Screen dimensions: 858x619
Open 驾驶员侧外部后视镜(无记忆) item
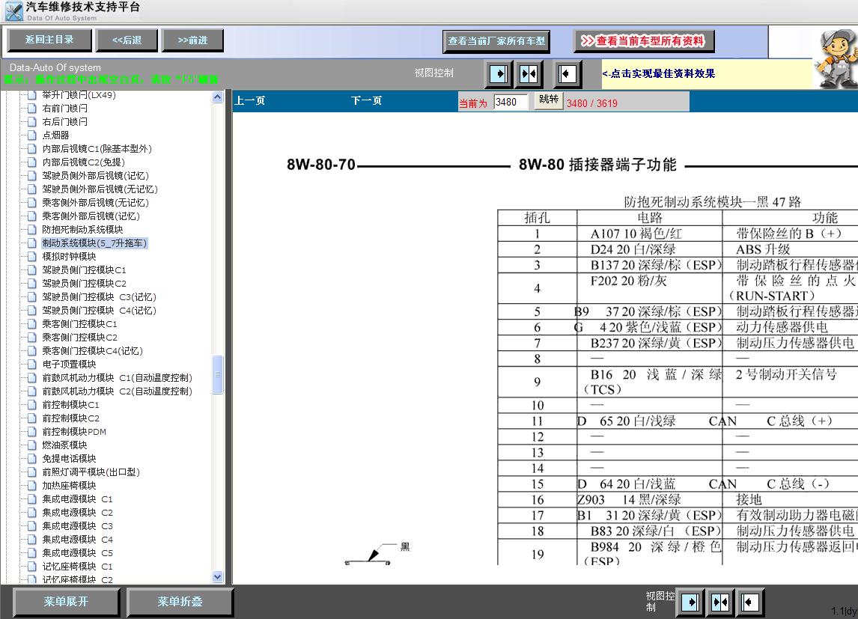[100, 189]
